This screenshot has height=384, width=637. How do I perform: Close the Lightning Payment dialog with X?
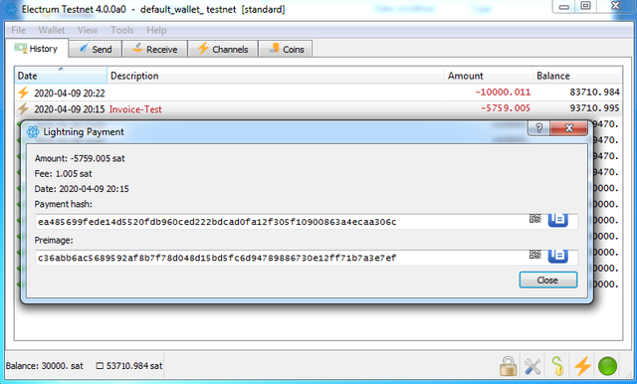[x=569, y=128]
